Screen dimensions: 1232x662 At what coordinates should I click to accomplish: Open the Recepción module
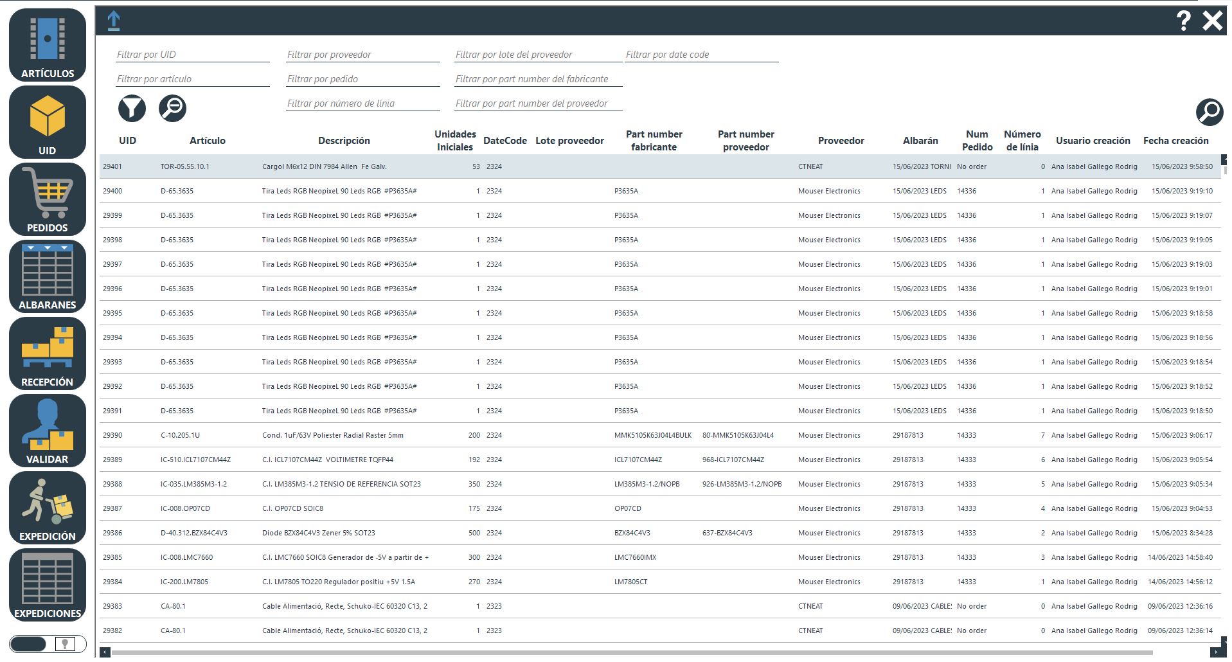coord(48,353)
